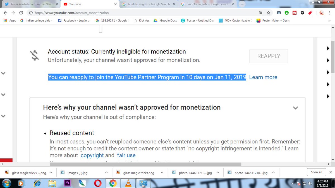The width and height of the screenshot is (335, 188).
Task: Launch Internet Explorer from the taskbar
Action: [37, 183]
